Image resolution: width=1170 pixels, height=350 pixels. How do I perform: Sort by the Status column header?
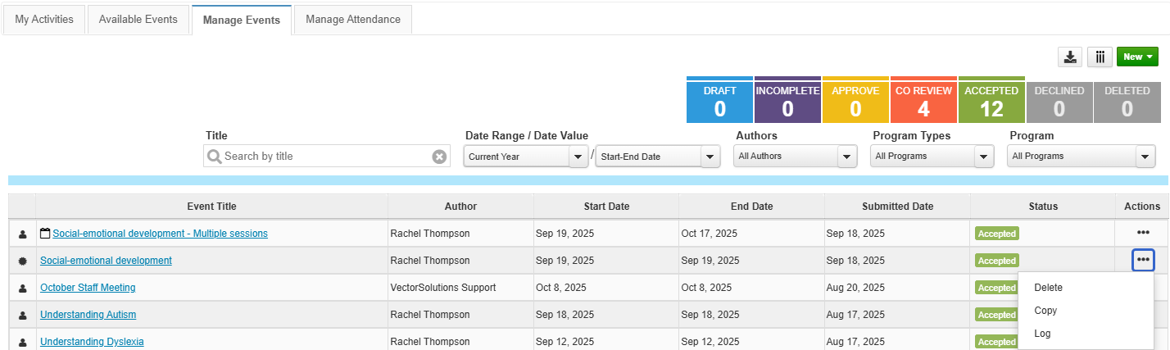click(x=1043, y=207)
